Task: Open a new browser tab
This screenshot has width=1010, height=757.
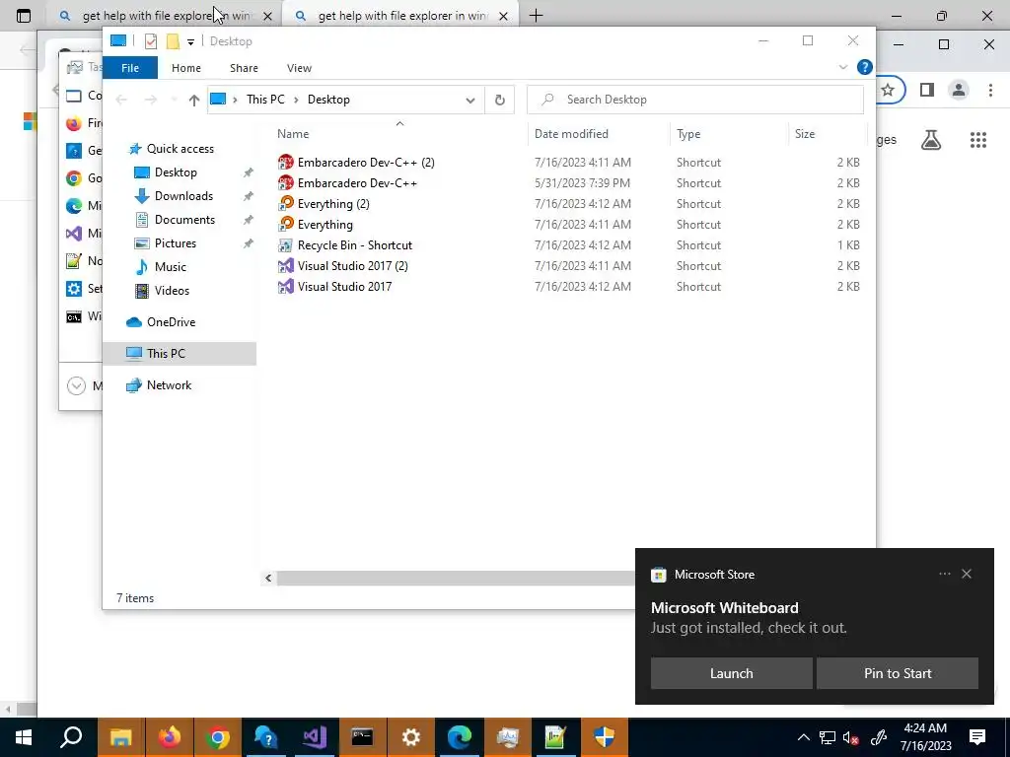Action: pos(536,16)
